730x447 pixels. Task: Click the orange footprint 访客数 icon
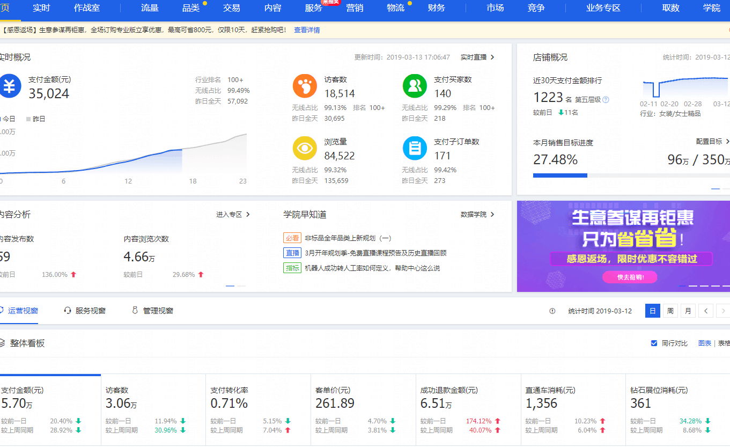coord(304,86)
